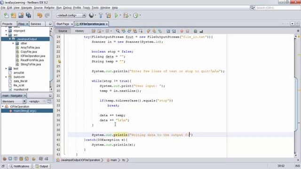
Task: Click the first Navigator filter icon at bottom
Action: point(4,159)
